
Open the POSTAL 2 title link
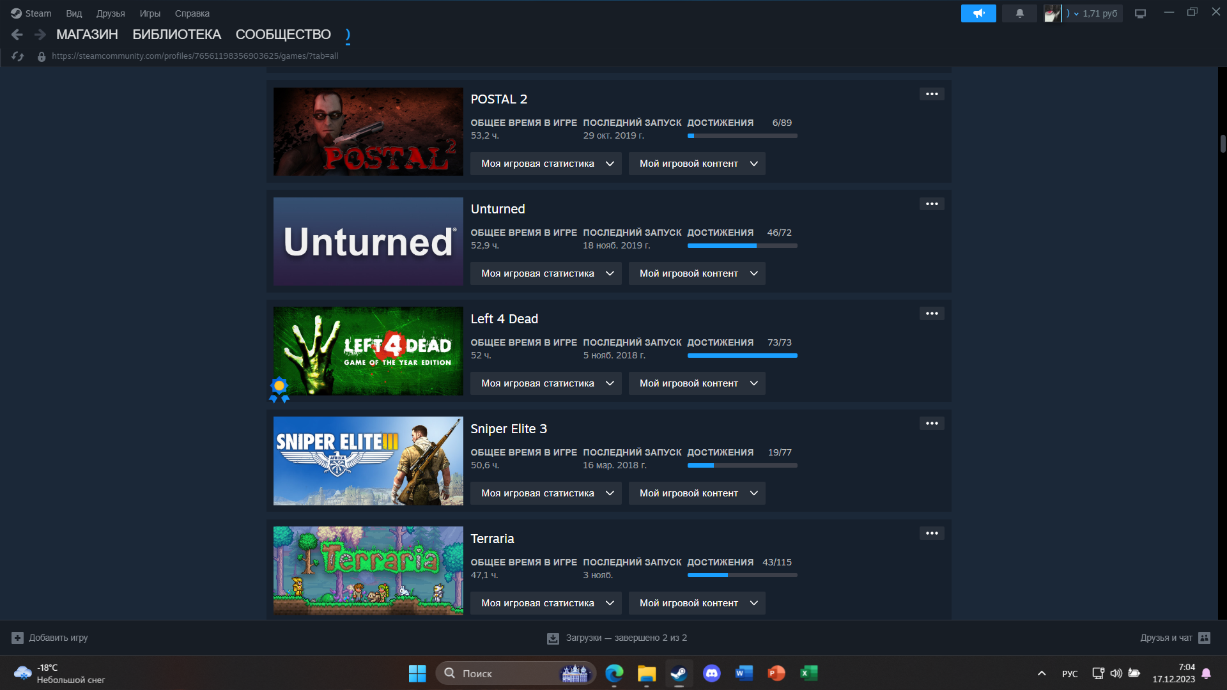click(x=499, y=99)
